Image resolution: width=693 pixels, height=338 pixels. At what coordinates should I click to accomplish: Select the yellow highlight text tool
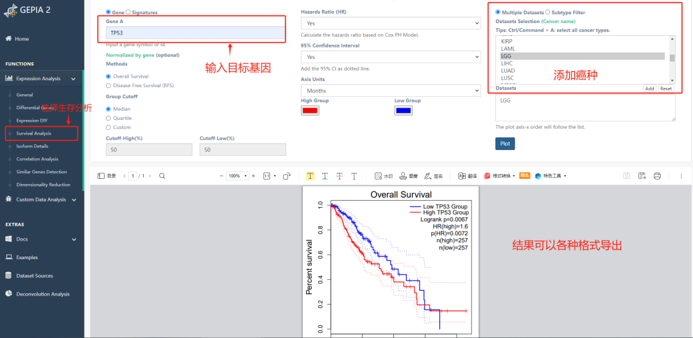tap(311, 176)
